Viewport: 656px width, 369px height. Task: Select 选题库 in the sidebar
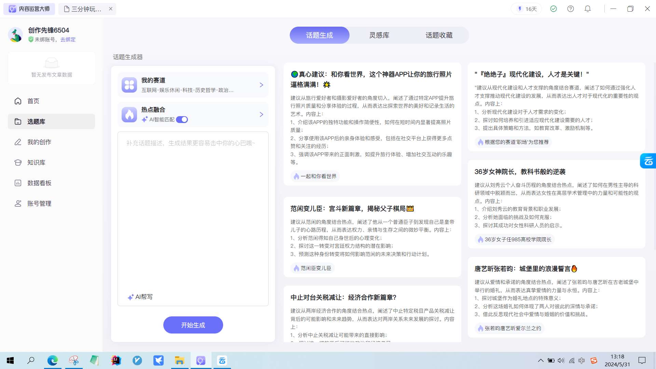pos(36,121)
